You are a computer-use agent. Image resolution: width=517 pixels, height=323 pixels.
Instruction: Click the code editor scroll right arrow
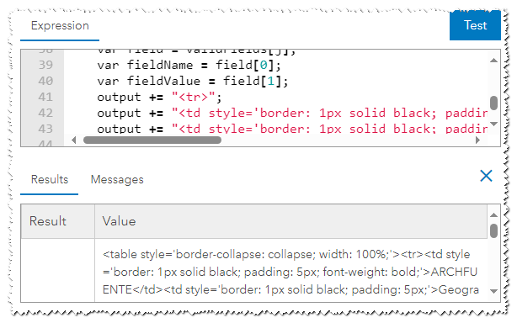coord(477,140)
